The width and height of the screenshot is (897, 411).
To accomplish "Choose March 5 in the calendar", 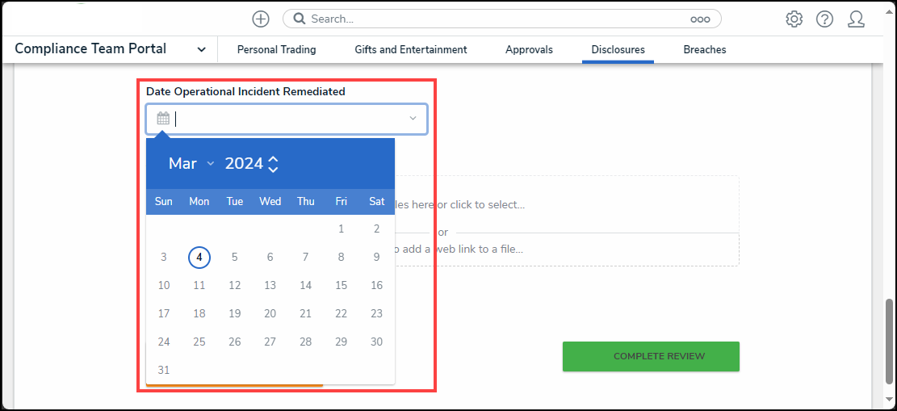I will click(235, 258).
